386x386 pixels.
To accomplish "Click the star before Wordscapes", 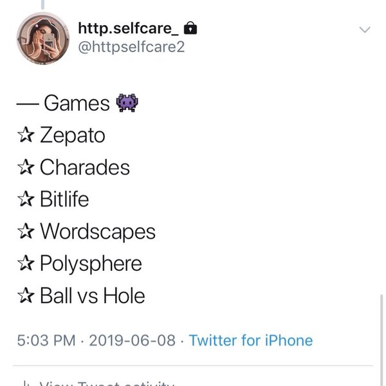I will click(x=26, y=232).
